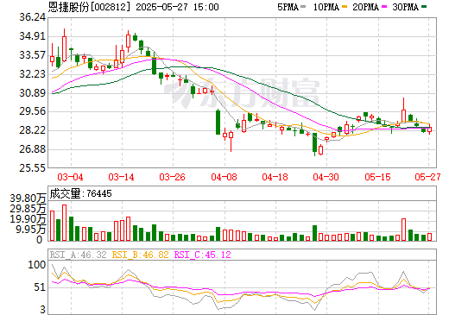The image size is (449, 315).
Task: Click the 成交量:76445 volume label
Action: coord(80,193)
